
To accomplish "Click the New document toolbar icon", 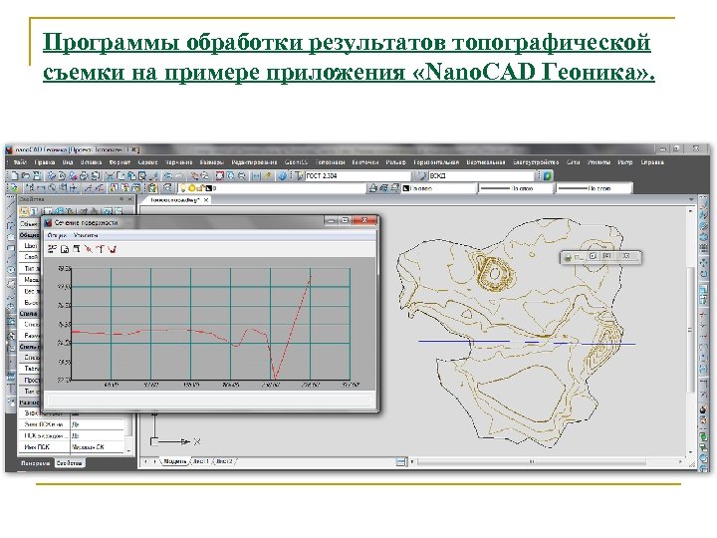I will (x=15, y=175).
